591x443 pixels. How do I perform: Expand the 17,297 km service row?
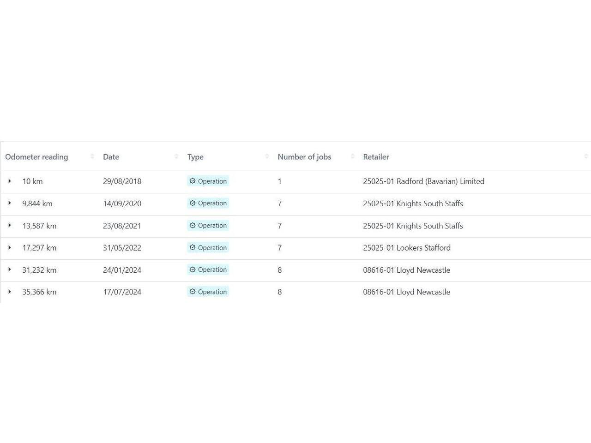pyautogui.click(x=10, y=248)
